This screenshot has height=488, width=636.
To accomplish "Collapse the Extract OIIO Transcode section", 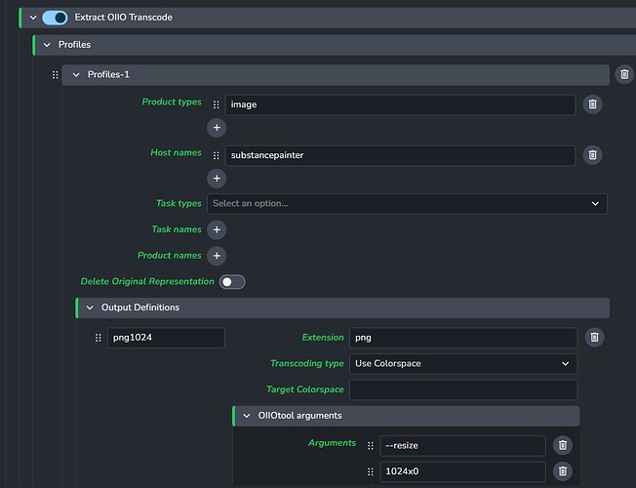I will tap(33, 18).
